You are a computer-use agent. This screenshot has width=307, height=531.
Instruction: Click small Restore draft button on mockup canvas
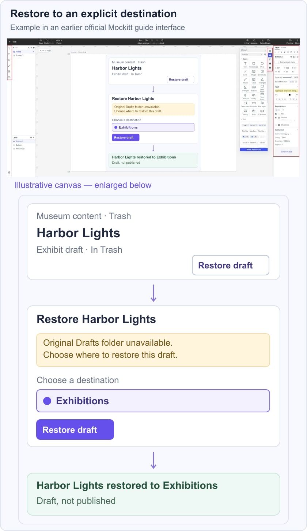click(180, 79)
